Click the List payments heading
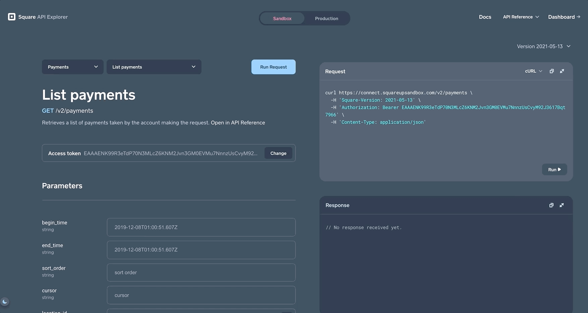 click(89, 95)
